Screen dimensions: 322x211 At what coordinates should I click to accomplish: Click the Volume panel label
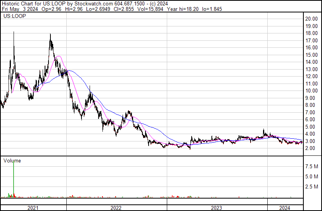[12, 160]
